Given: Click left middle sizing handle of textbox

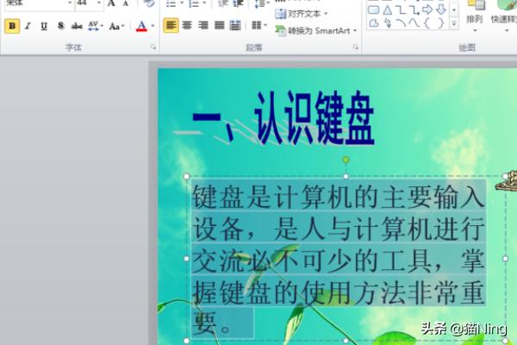Looking at the screenshot, I should click(186, 259).
